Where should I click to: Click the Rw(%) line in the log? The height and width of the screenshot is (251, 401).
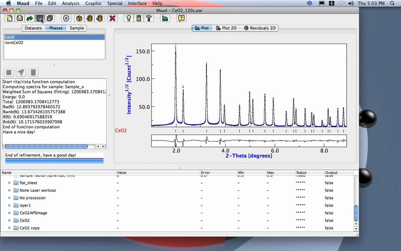(31, 107)
